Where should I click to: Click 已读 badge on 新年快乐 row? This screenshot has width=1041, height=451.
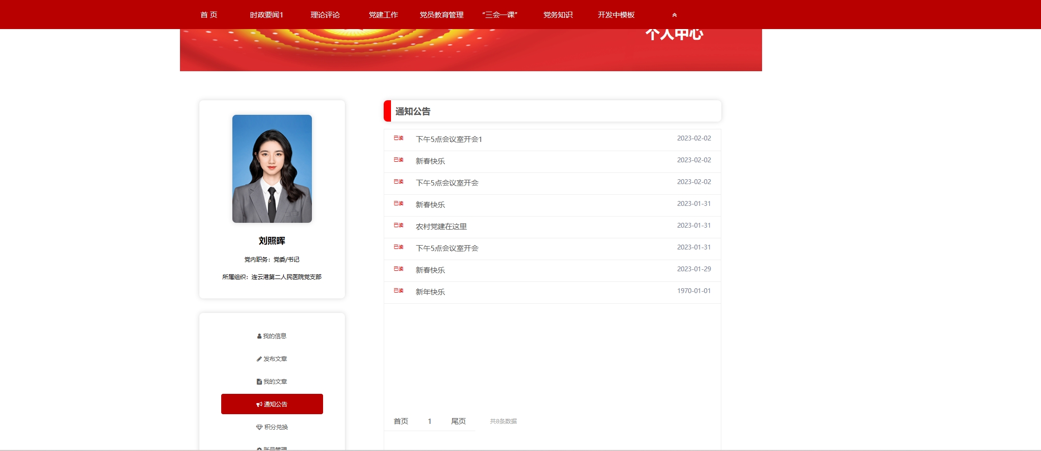[x=399, y=291]
